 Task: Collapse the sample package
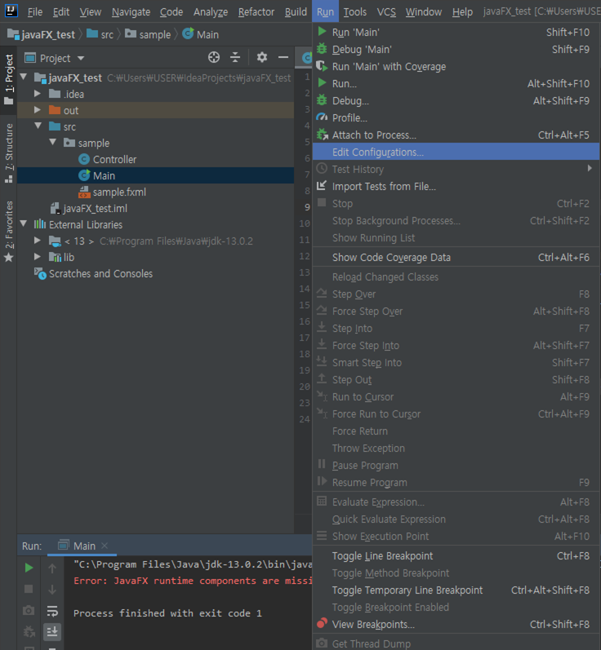(x=53, y=142)
